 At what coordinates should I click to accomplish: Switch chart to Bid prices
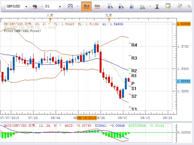point(87,6)
